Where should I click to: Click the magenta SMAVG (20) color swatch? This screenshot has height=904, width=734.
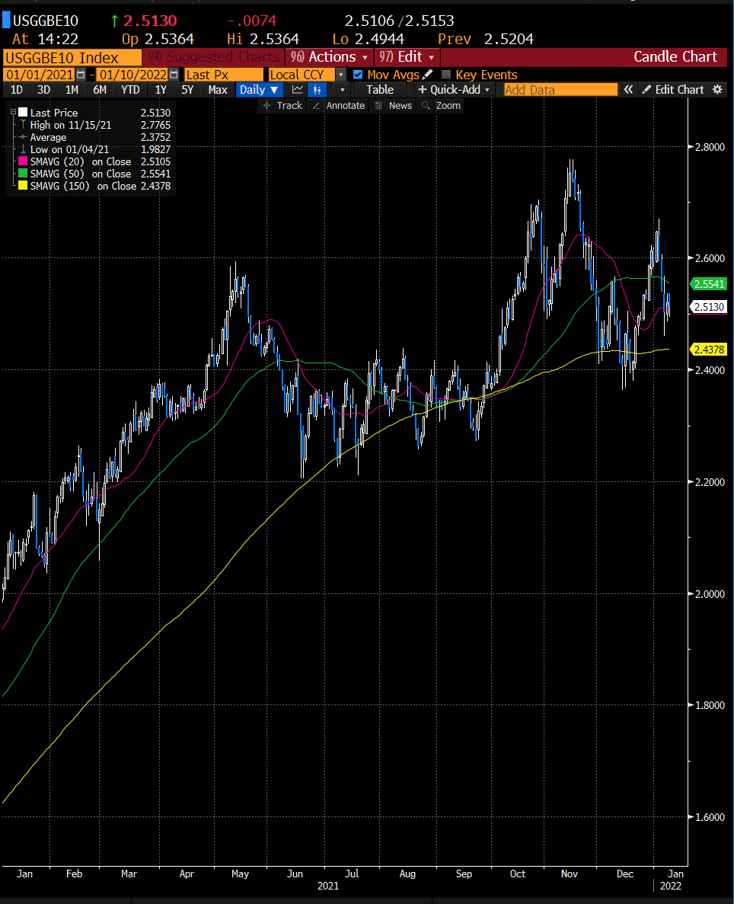pos(23,161)
